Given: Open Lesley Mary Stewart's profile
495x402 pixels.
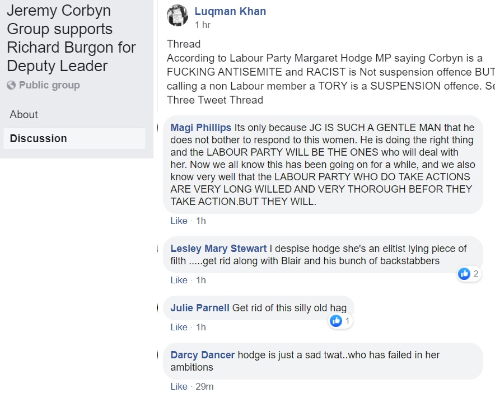Looking at the screenshot, I should click(x=218, y=249).
